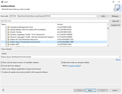Open the More... details link

[118, 60]
